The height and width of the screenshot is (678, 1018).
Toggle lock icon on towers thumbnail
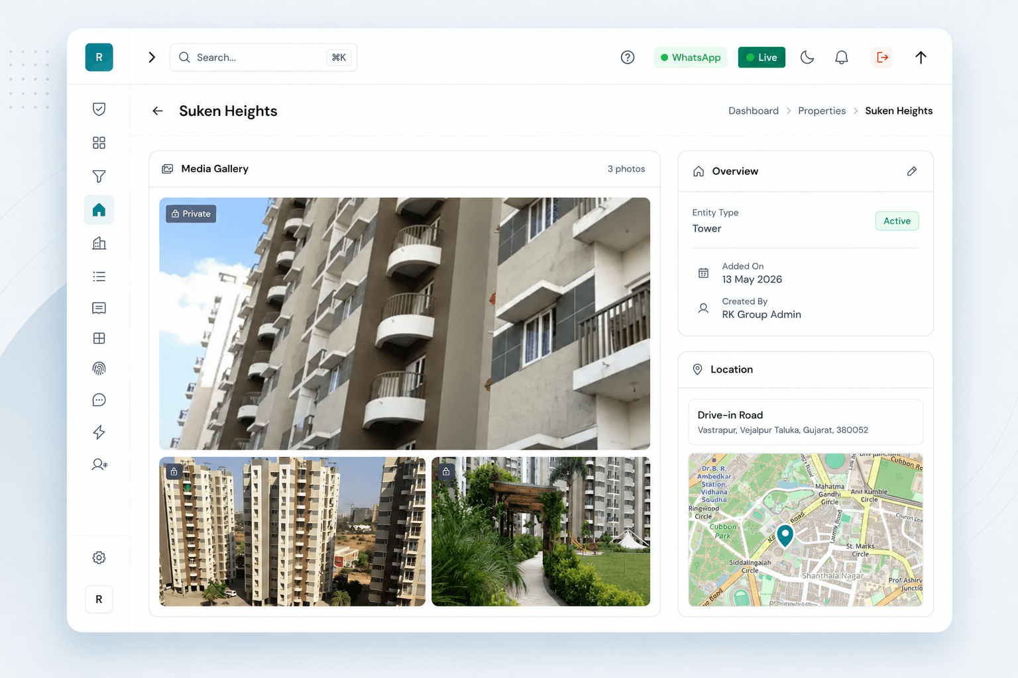[174, 472]
